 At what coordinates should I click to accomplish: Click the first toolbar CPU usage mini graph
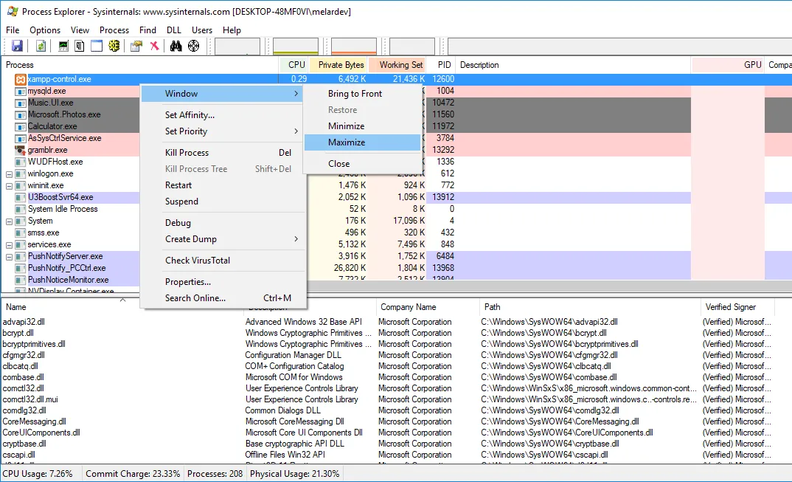[x=237, y=46]
